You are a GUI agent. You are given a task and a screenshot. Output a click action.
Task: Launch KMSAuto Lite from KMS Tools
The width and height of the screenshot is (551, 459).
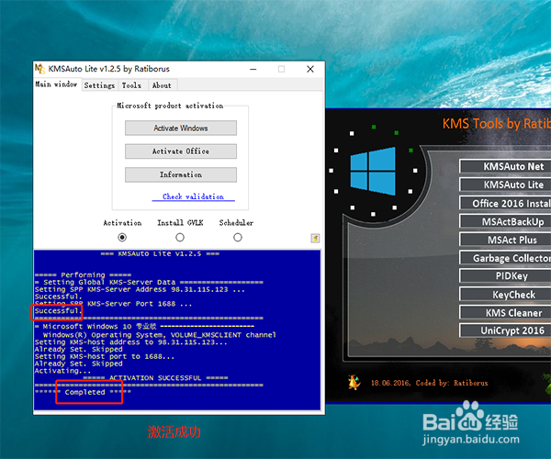point(505,185)
